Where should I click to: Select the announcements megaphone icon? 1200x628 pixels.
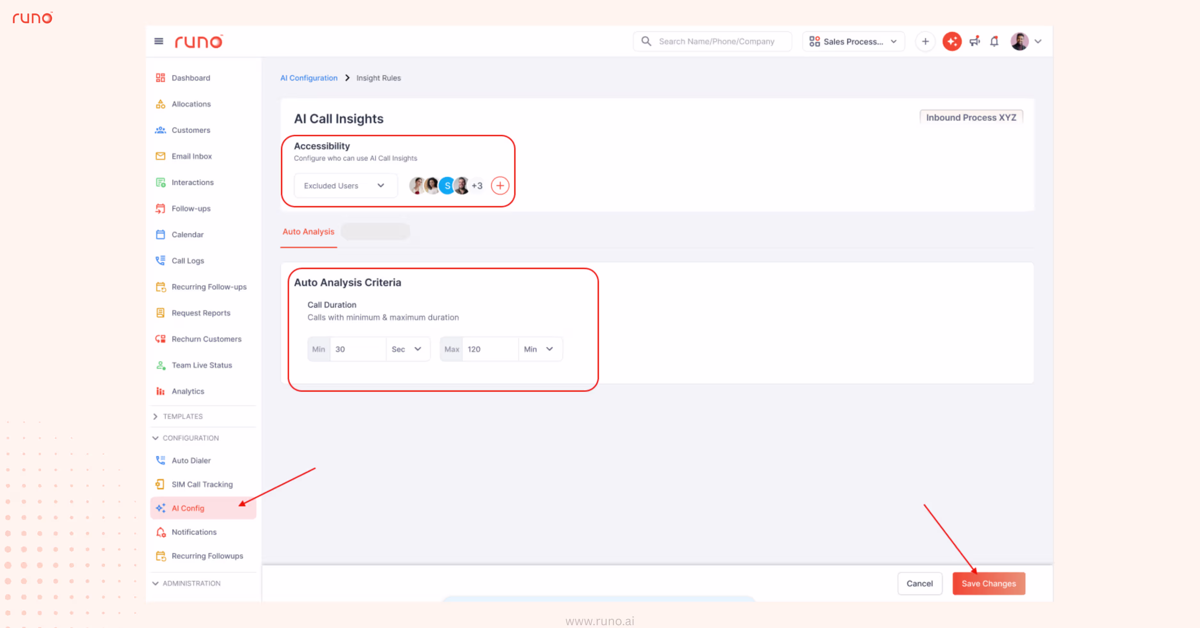(974, 42)
